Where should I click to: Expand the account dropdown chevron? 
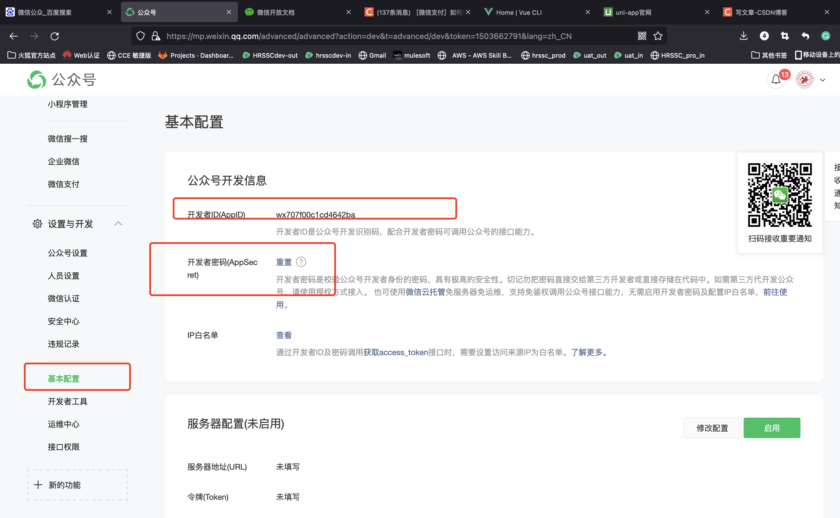823,80
